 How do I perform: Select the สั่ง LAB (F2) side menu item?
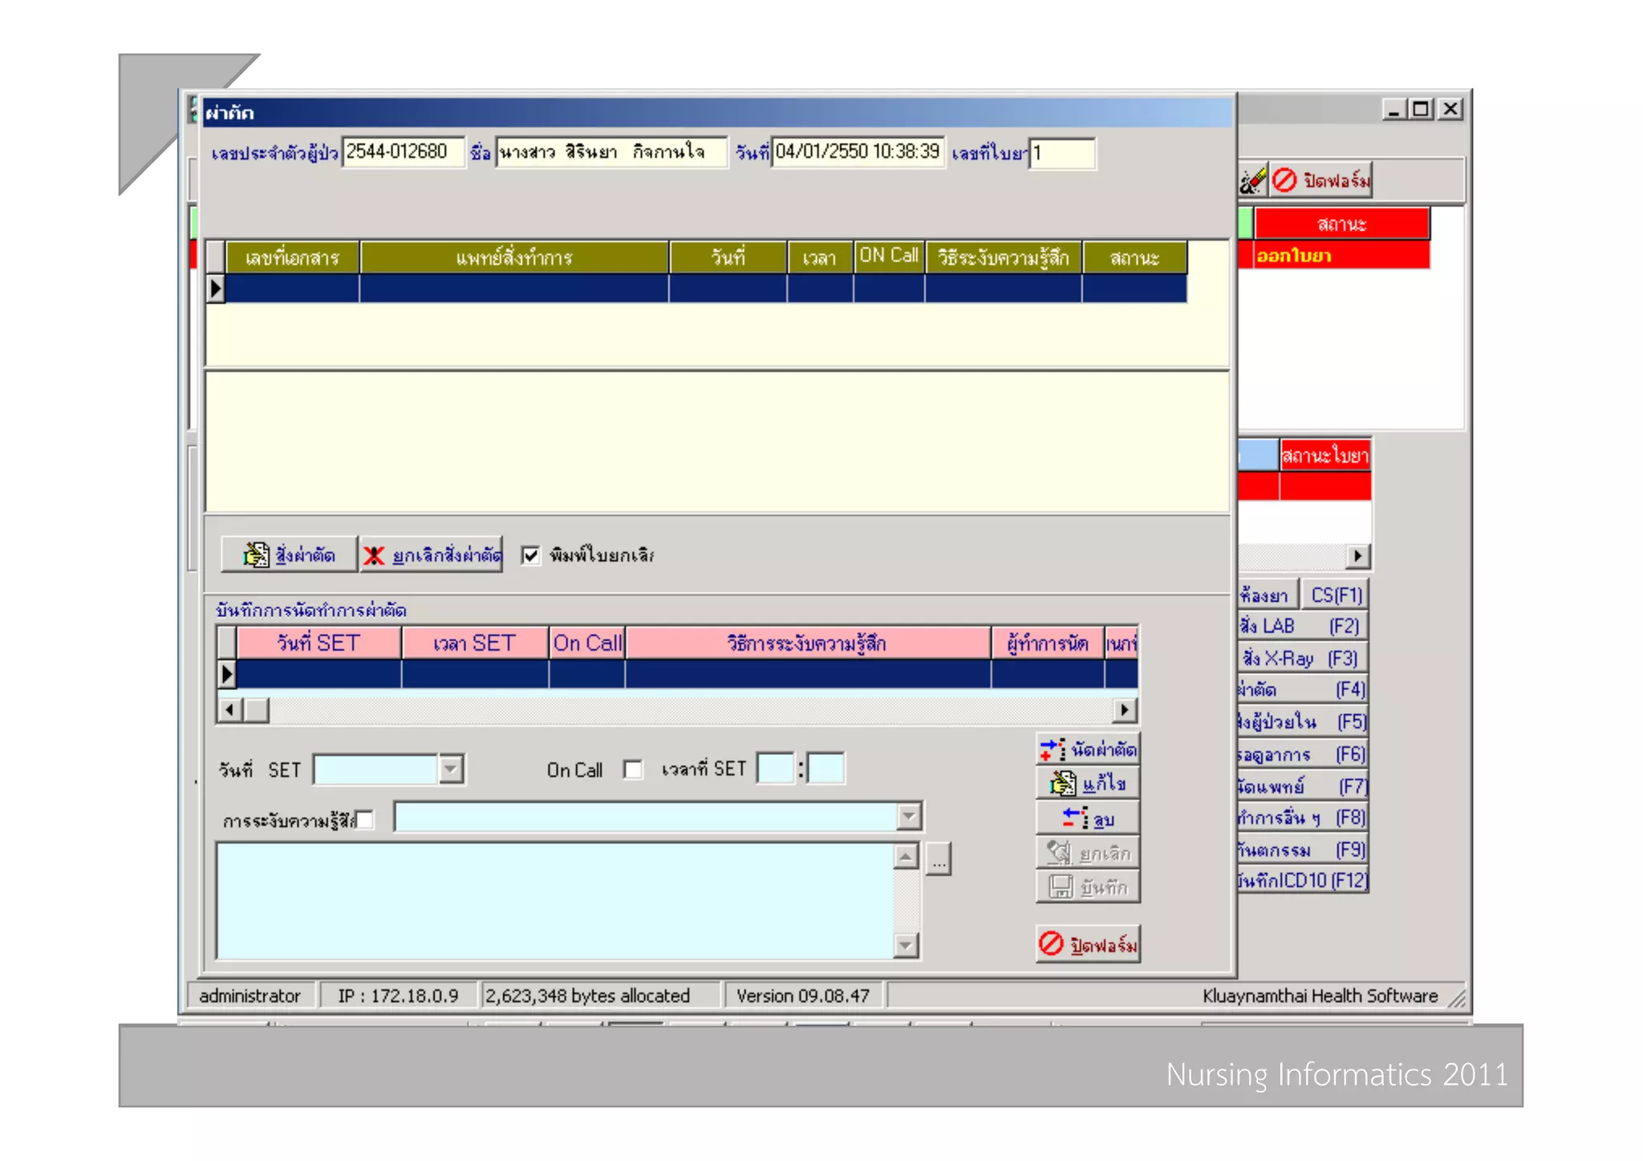(1301, 626)
